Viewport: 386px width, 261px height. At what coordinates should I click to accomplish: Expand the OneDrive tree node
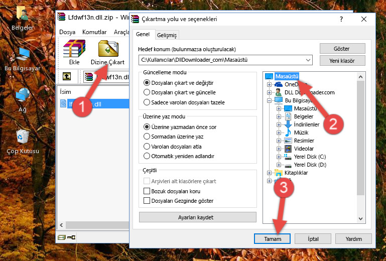[x=270, y=84]
